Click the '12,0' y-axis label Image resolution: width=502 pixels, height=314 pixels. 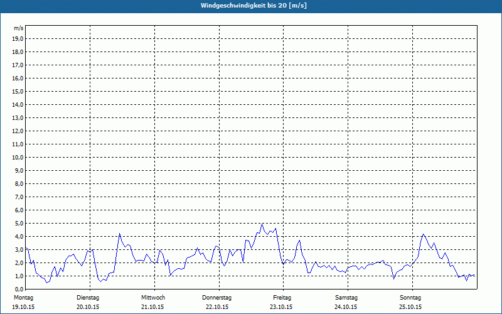tap(18, 131)
